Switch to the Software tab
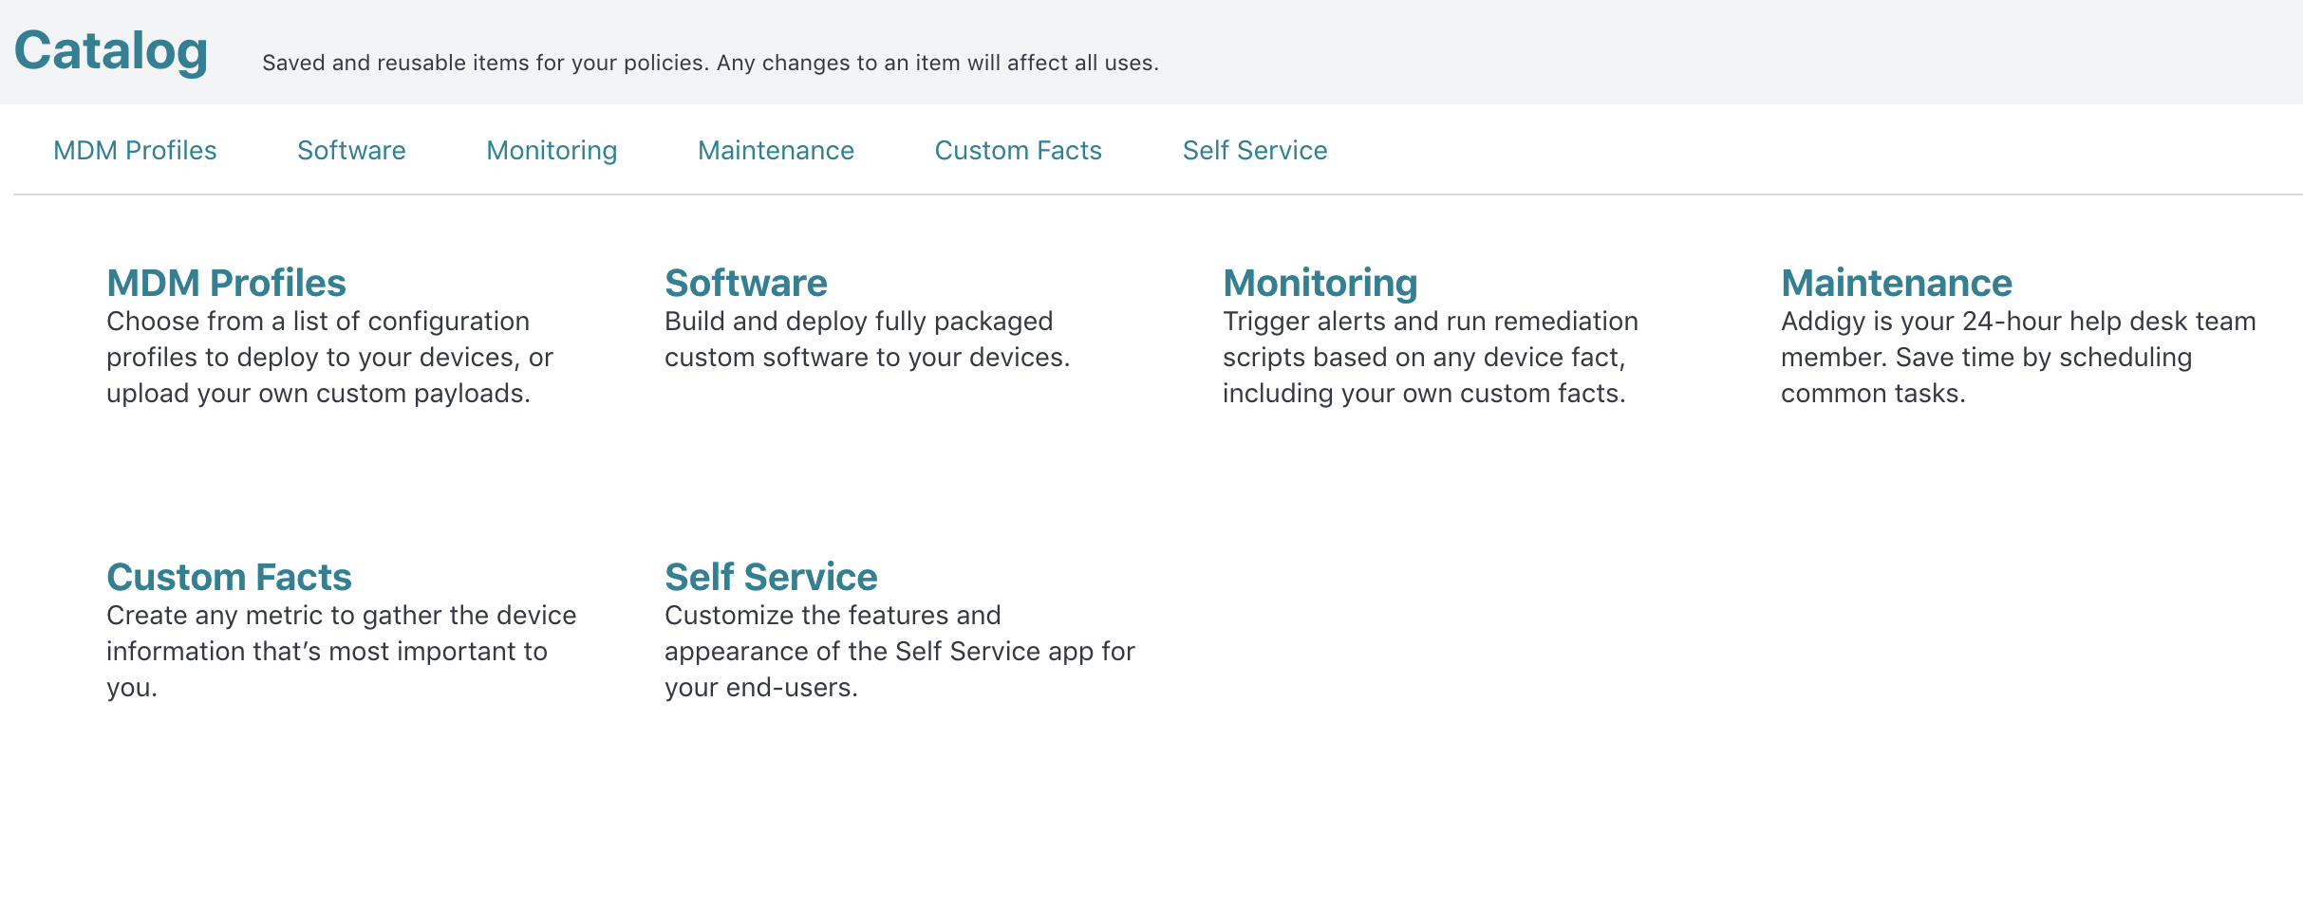The width and height of the screenshot is (2303, 905). (x=351, y=150)
